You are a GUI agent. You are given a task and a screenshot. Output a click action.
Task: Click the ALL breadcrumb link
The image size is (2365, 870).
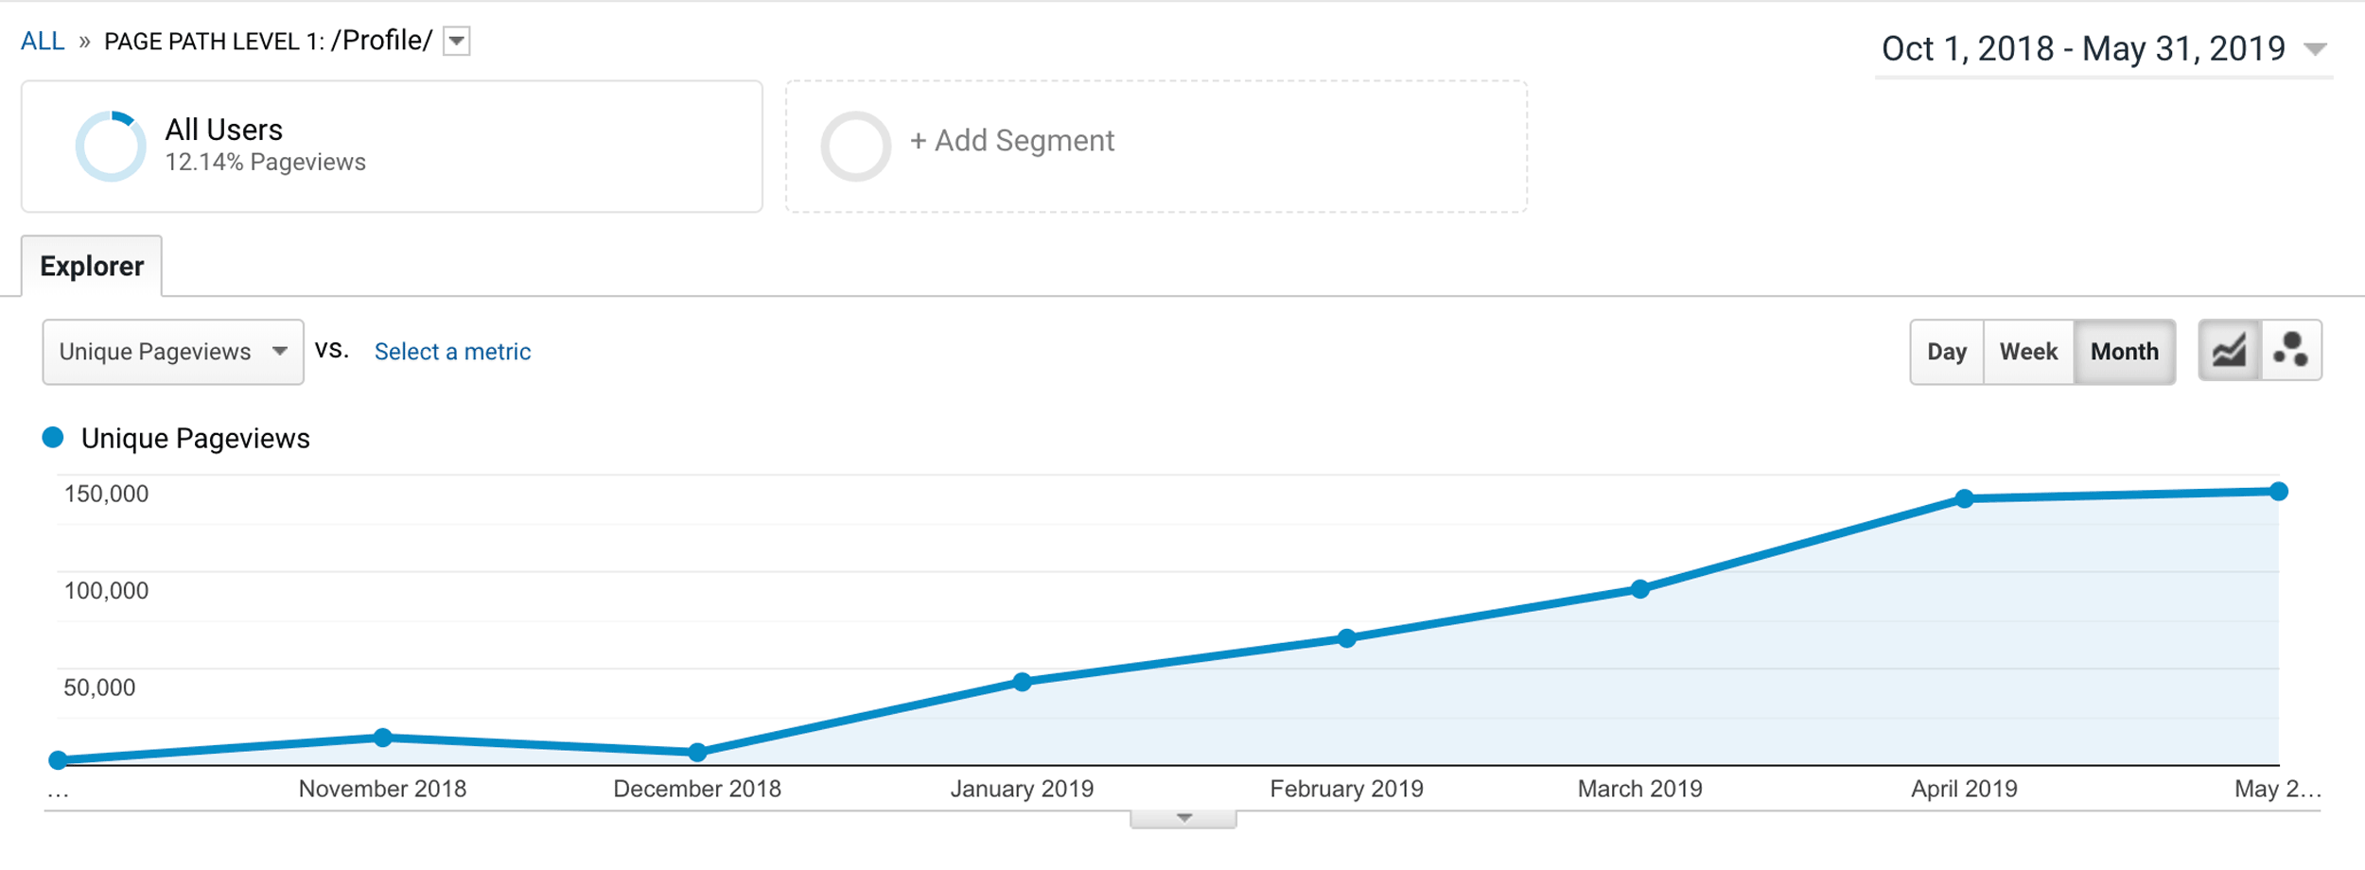click(43, 42)
